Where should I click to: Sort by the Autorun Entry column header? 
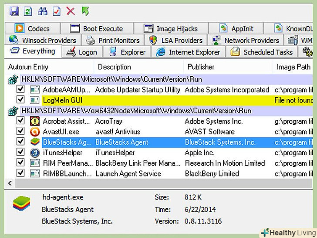point(49,67)
